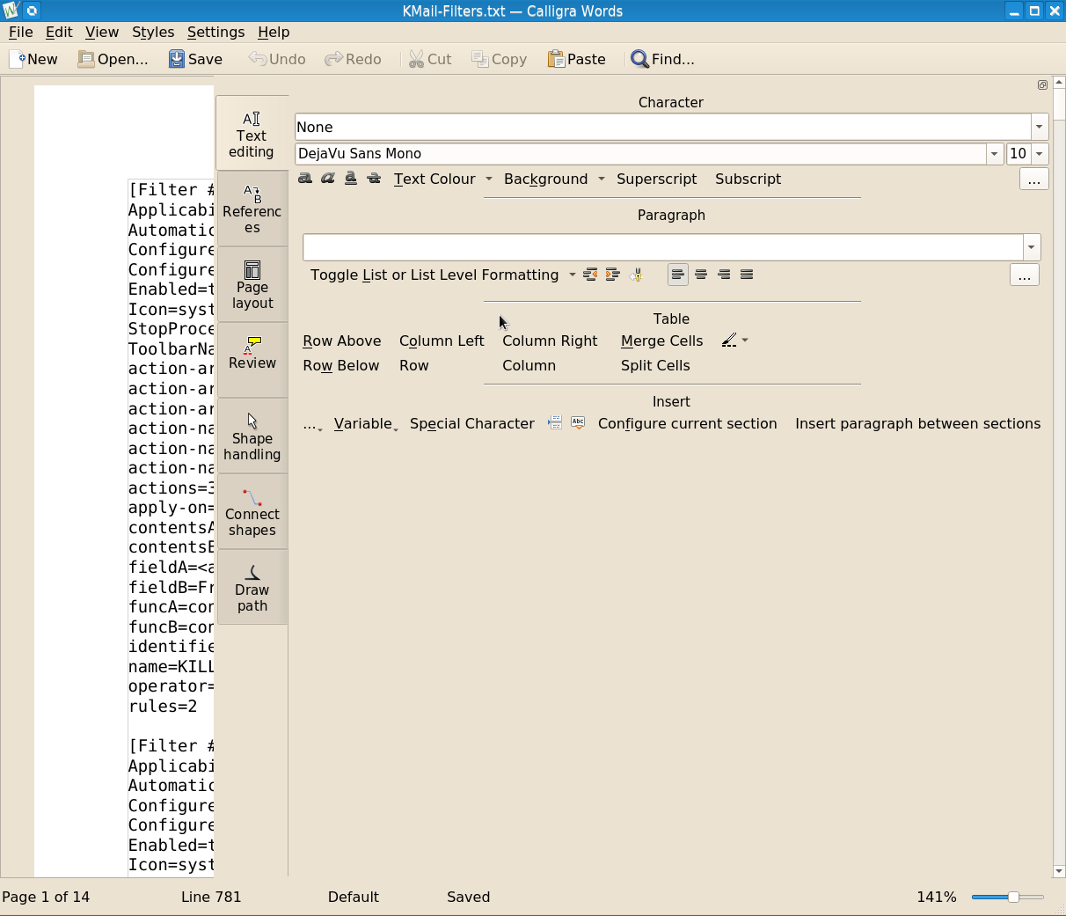Click Split Cells button

click(x=655, y=365)
